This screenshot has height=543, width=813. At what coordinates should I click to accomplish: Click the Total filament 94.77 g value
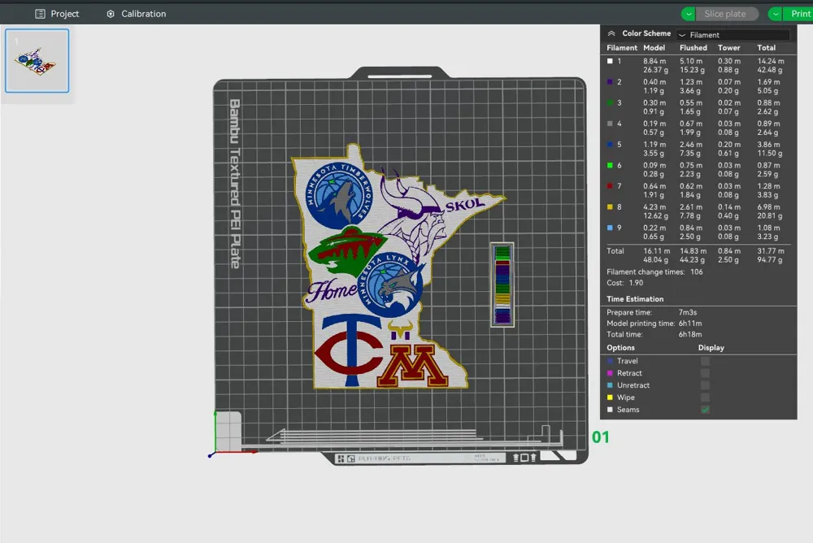[x=769, y=260]
